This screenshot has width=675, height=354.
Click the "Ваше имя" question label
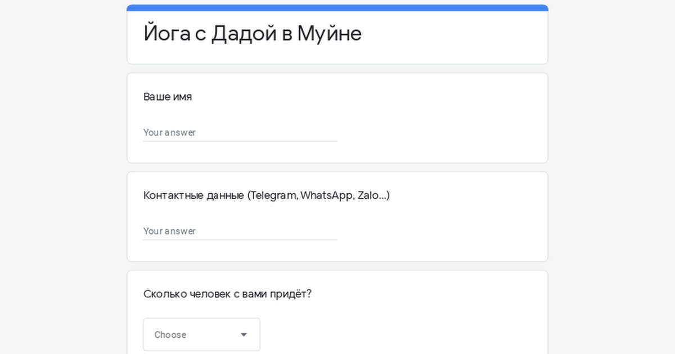click(168, 97)
